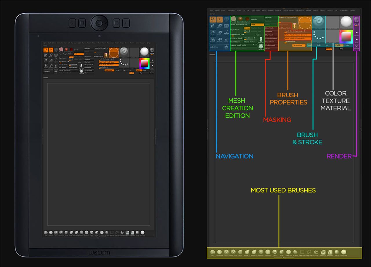This screenshot has width=371, height=267.
Task: Toggle Auto Mask FiberMesh in annotated layout
Action: pos(298,38)
